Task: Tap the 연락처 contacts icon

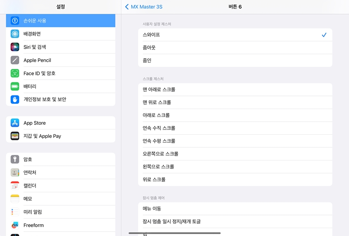Action: click(15, 173)
